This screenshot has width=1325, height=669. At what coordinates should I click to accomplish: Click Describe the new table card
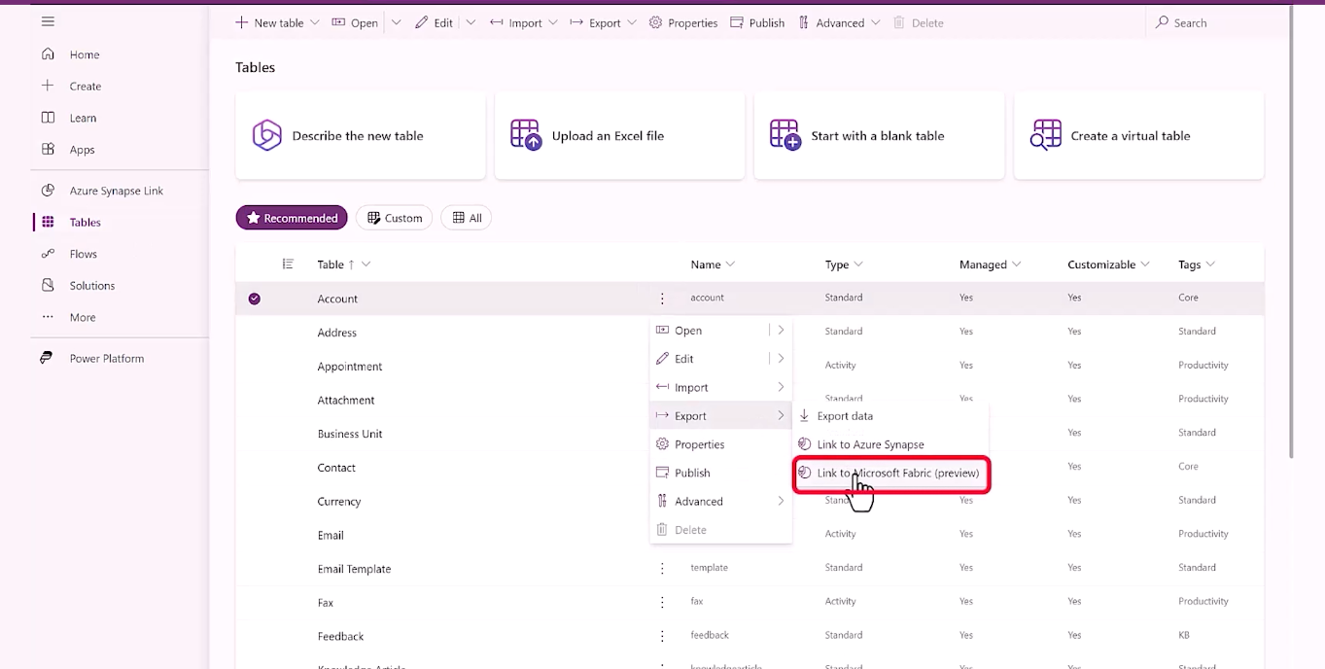(x=361, y=135)
